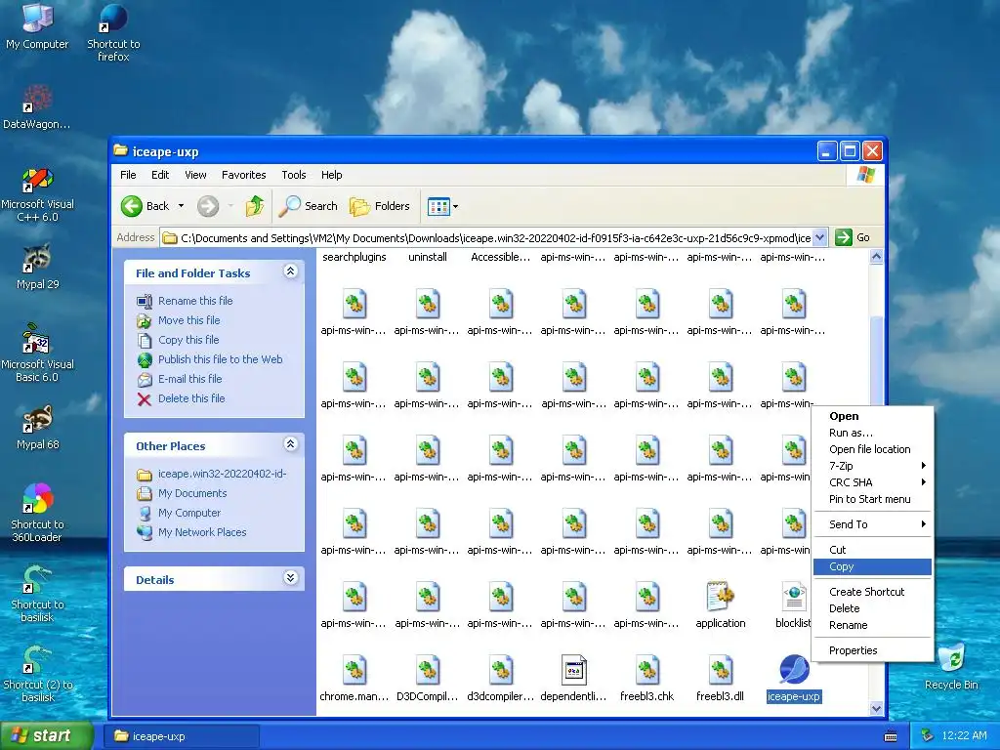Click the file list scrollbar down arrow

pos(876,709)
